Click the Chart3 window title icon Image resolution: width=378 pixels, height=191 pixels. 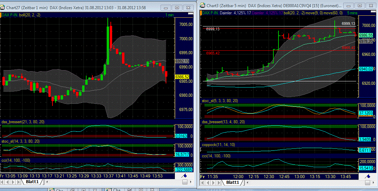(202, 5)
